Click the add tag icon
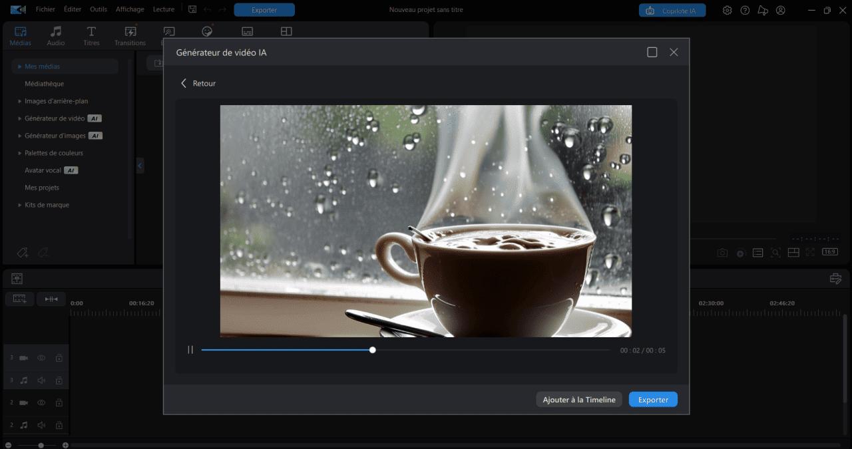 22,253
